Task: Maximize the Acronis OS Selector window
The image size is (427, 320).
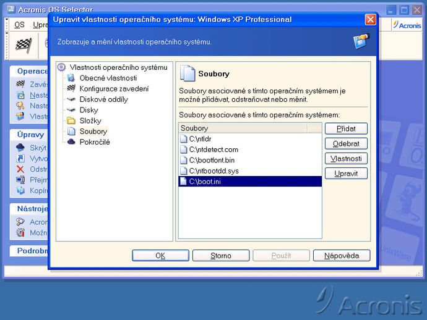Action: (x=404, y=11)
